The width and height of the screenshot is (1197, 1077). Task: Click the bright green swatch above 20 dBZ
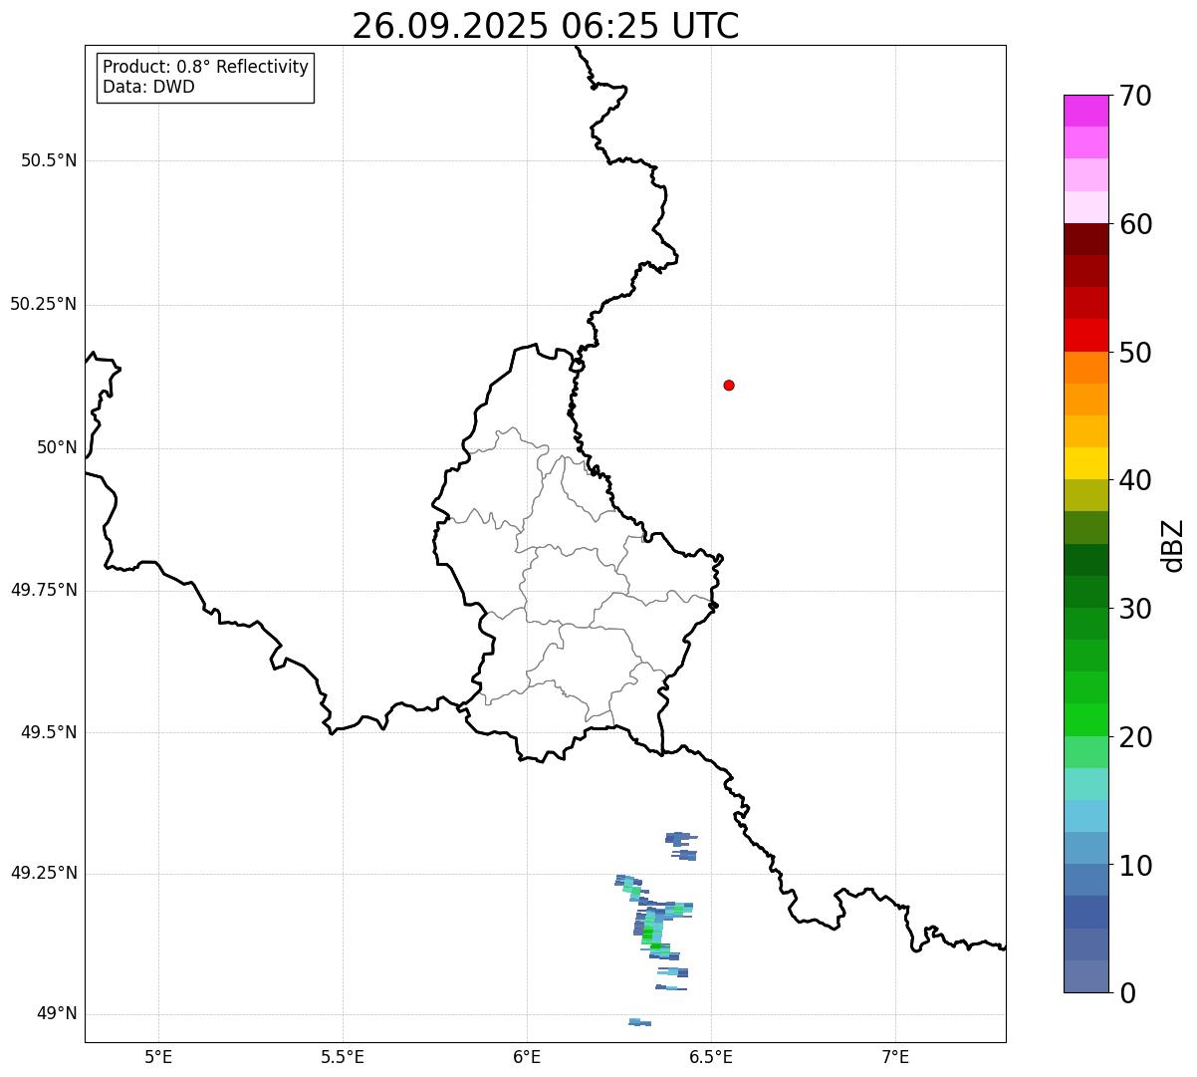pos(1085,719)
